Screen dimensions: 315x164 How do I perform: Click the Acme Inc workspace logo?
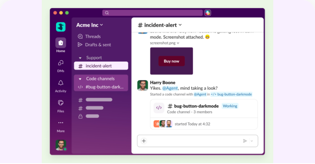[61, 27]
